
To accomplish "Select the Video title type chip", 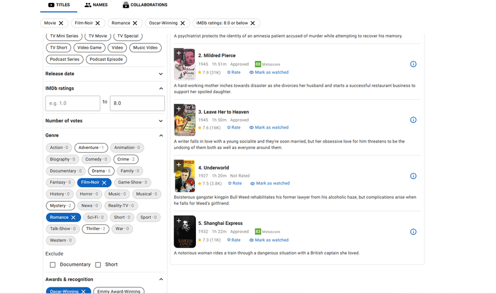I will pos(117,47).
